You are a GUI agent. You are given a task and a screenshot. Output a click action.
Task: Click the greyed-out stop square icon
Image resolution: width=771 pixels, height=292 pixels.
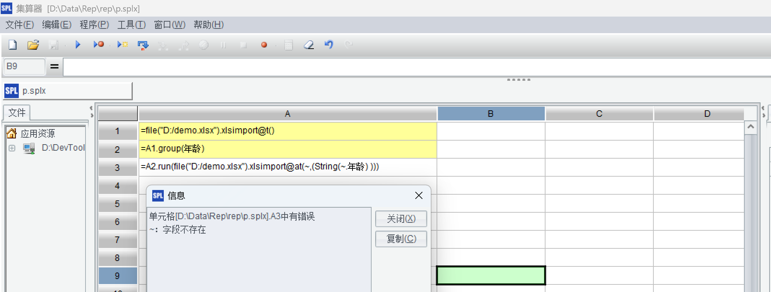point(244,45)
